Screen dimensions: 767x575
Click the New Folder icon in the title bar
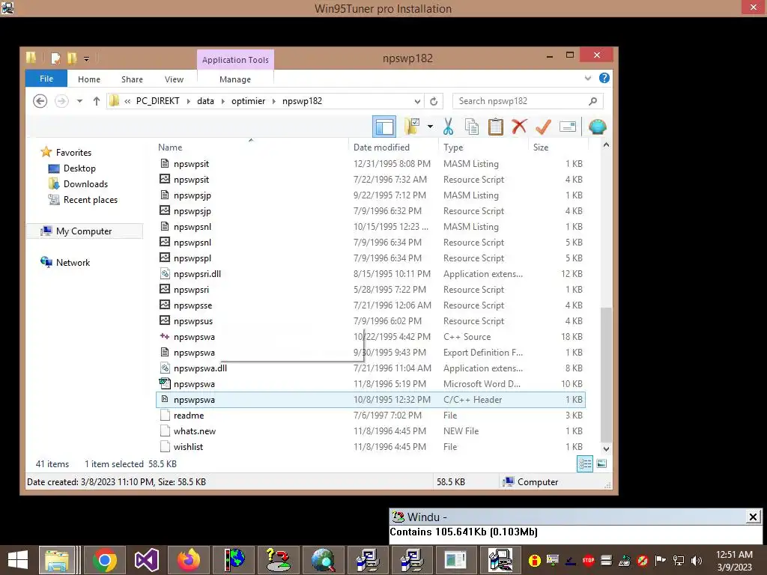coord(72,58)
